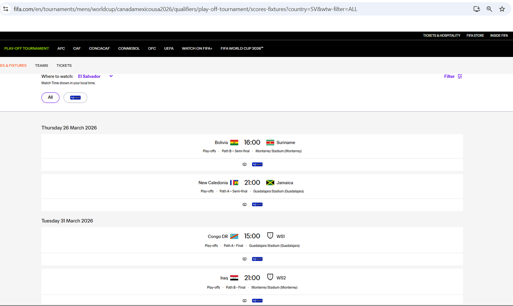The image size is (513, 306).
Task: Switch to Scores & Fixtures tab
Action: pyautogui.click(x=13, y=65)
